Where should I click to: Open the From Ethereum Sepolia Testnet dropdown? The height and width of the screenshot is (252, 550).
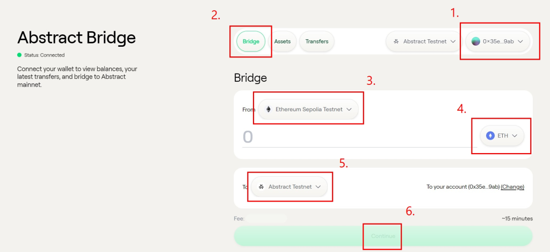click(349, 109)
